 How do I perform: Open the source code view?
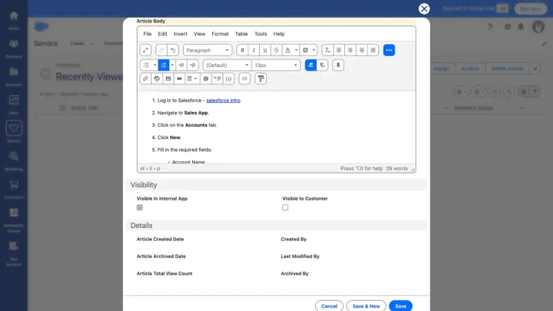tap(245, 79)
